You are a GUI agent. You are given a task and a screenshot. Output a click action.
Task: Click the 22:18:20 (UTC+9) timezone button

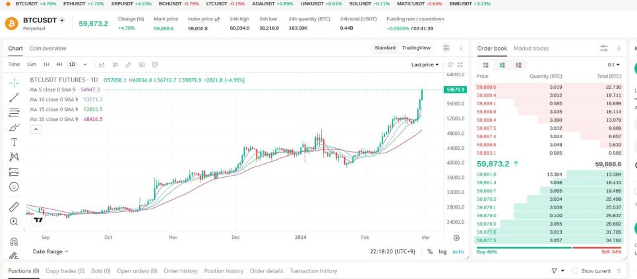point(392,251)
